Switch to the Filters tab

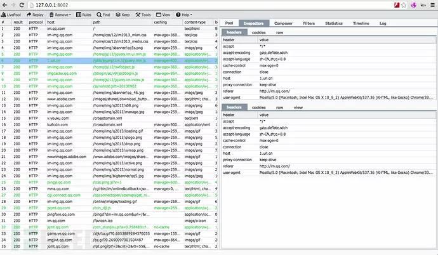(x=309, y=23)
